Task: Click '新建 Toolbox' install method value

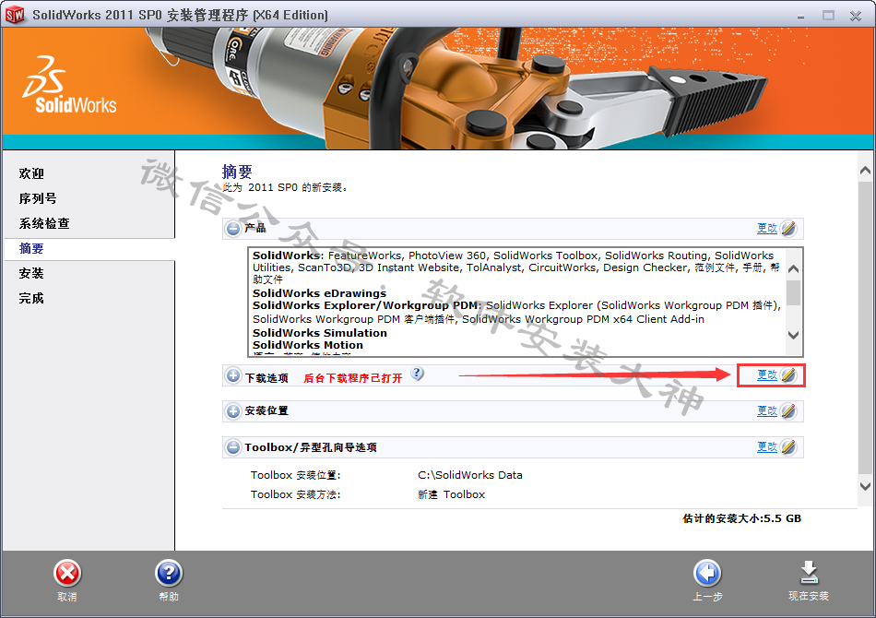Action: tap(452, 494)
